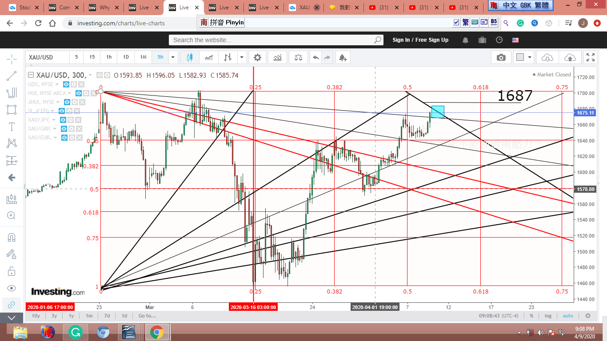The height and width of the screenshot is (341, 607).
Task: Expand the left toolbar bottom chevron
Action: tap(12, 318)
